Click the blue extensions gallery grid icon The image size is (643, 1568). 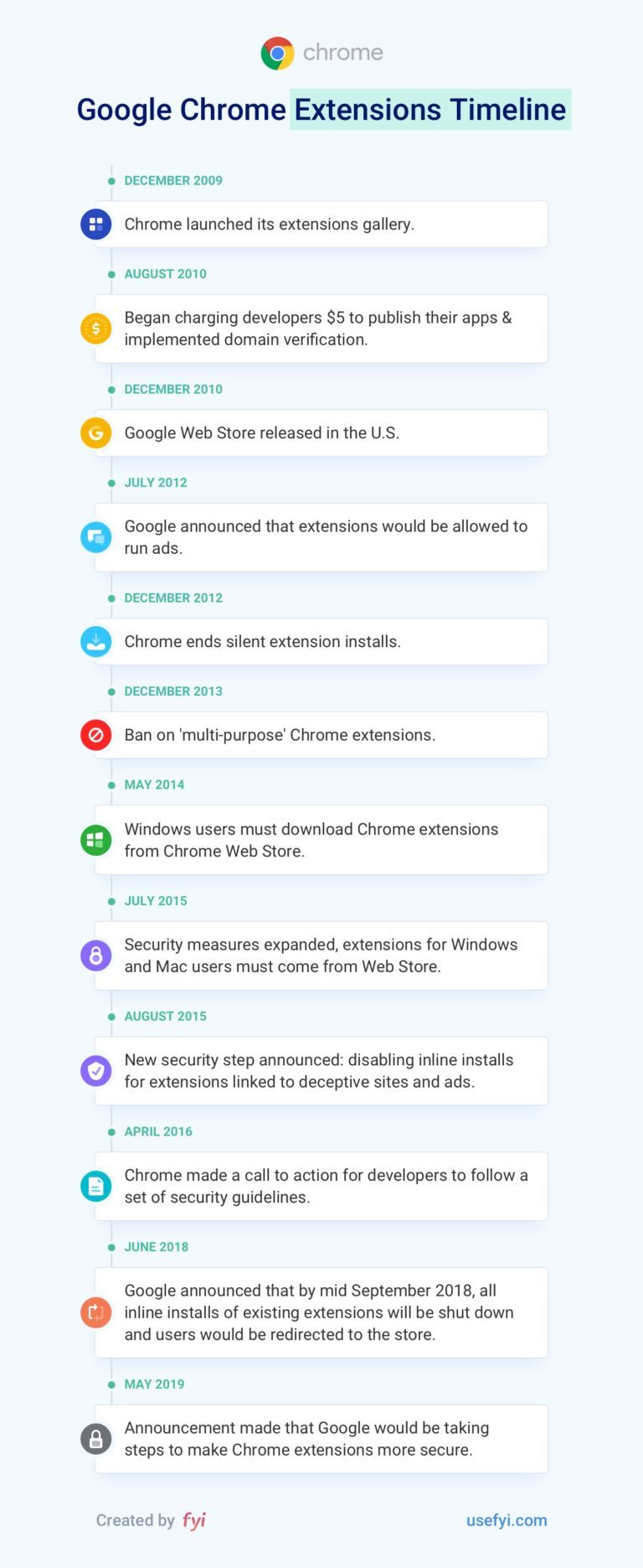(95, 224)
